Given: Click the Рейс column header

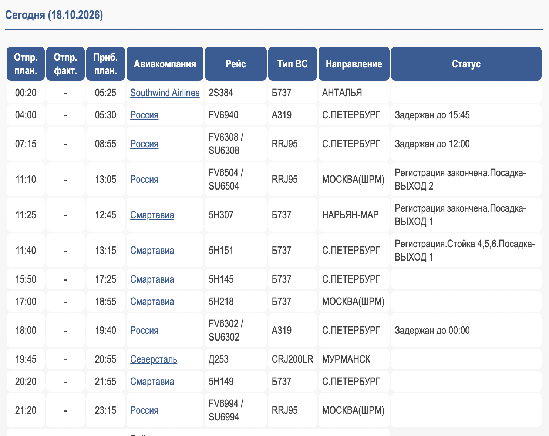Looking at the screenshot, I should [x=236, y=64].
